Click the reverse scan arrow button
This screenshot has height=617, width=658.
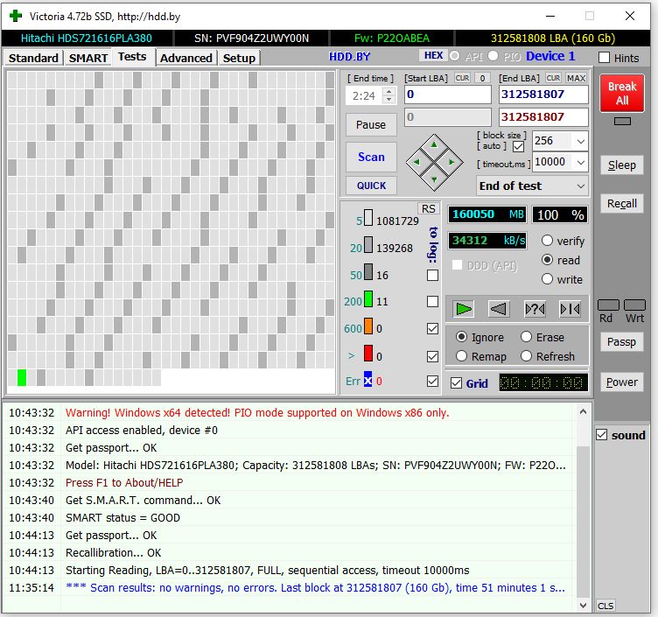(499, 309)
